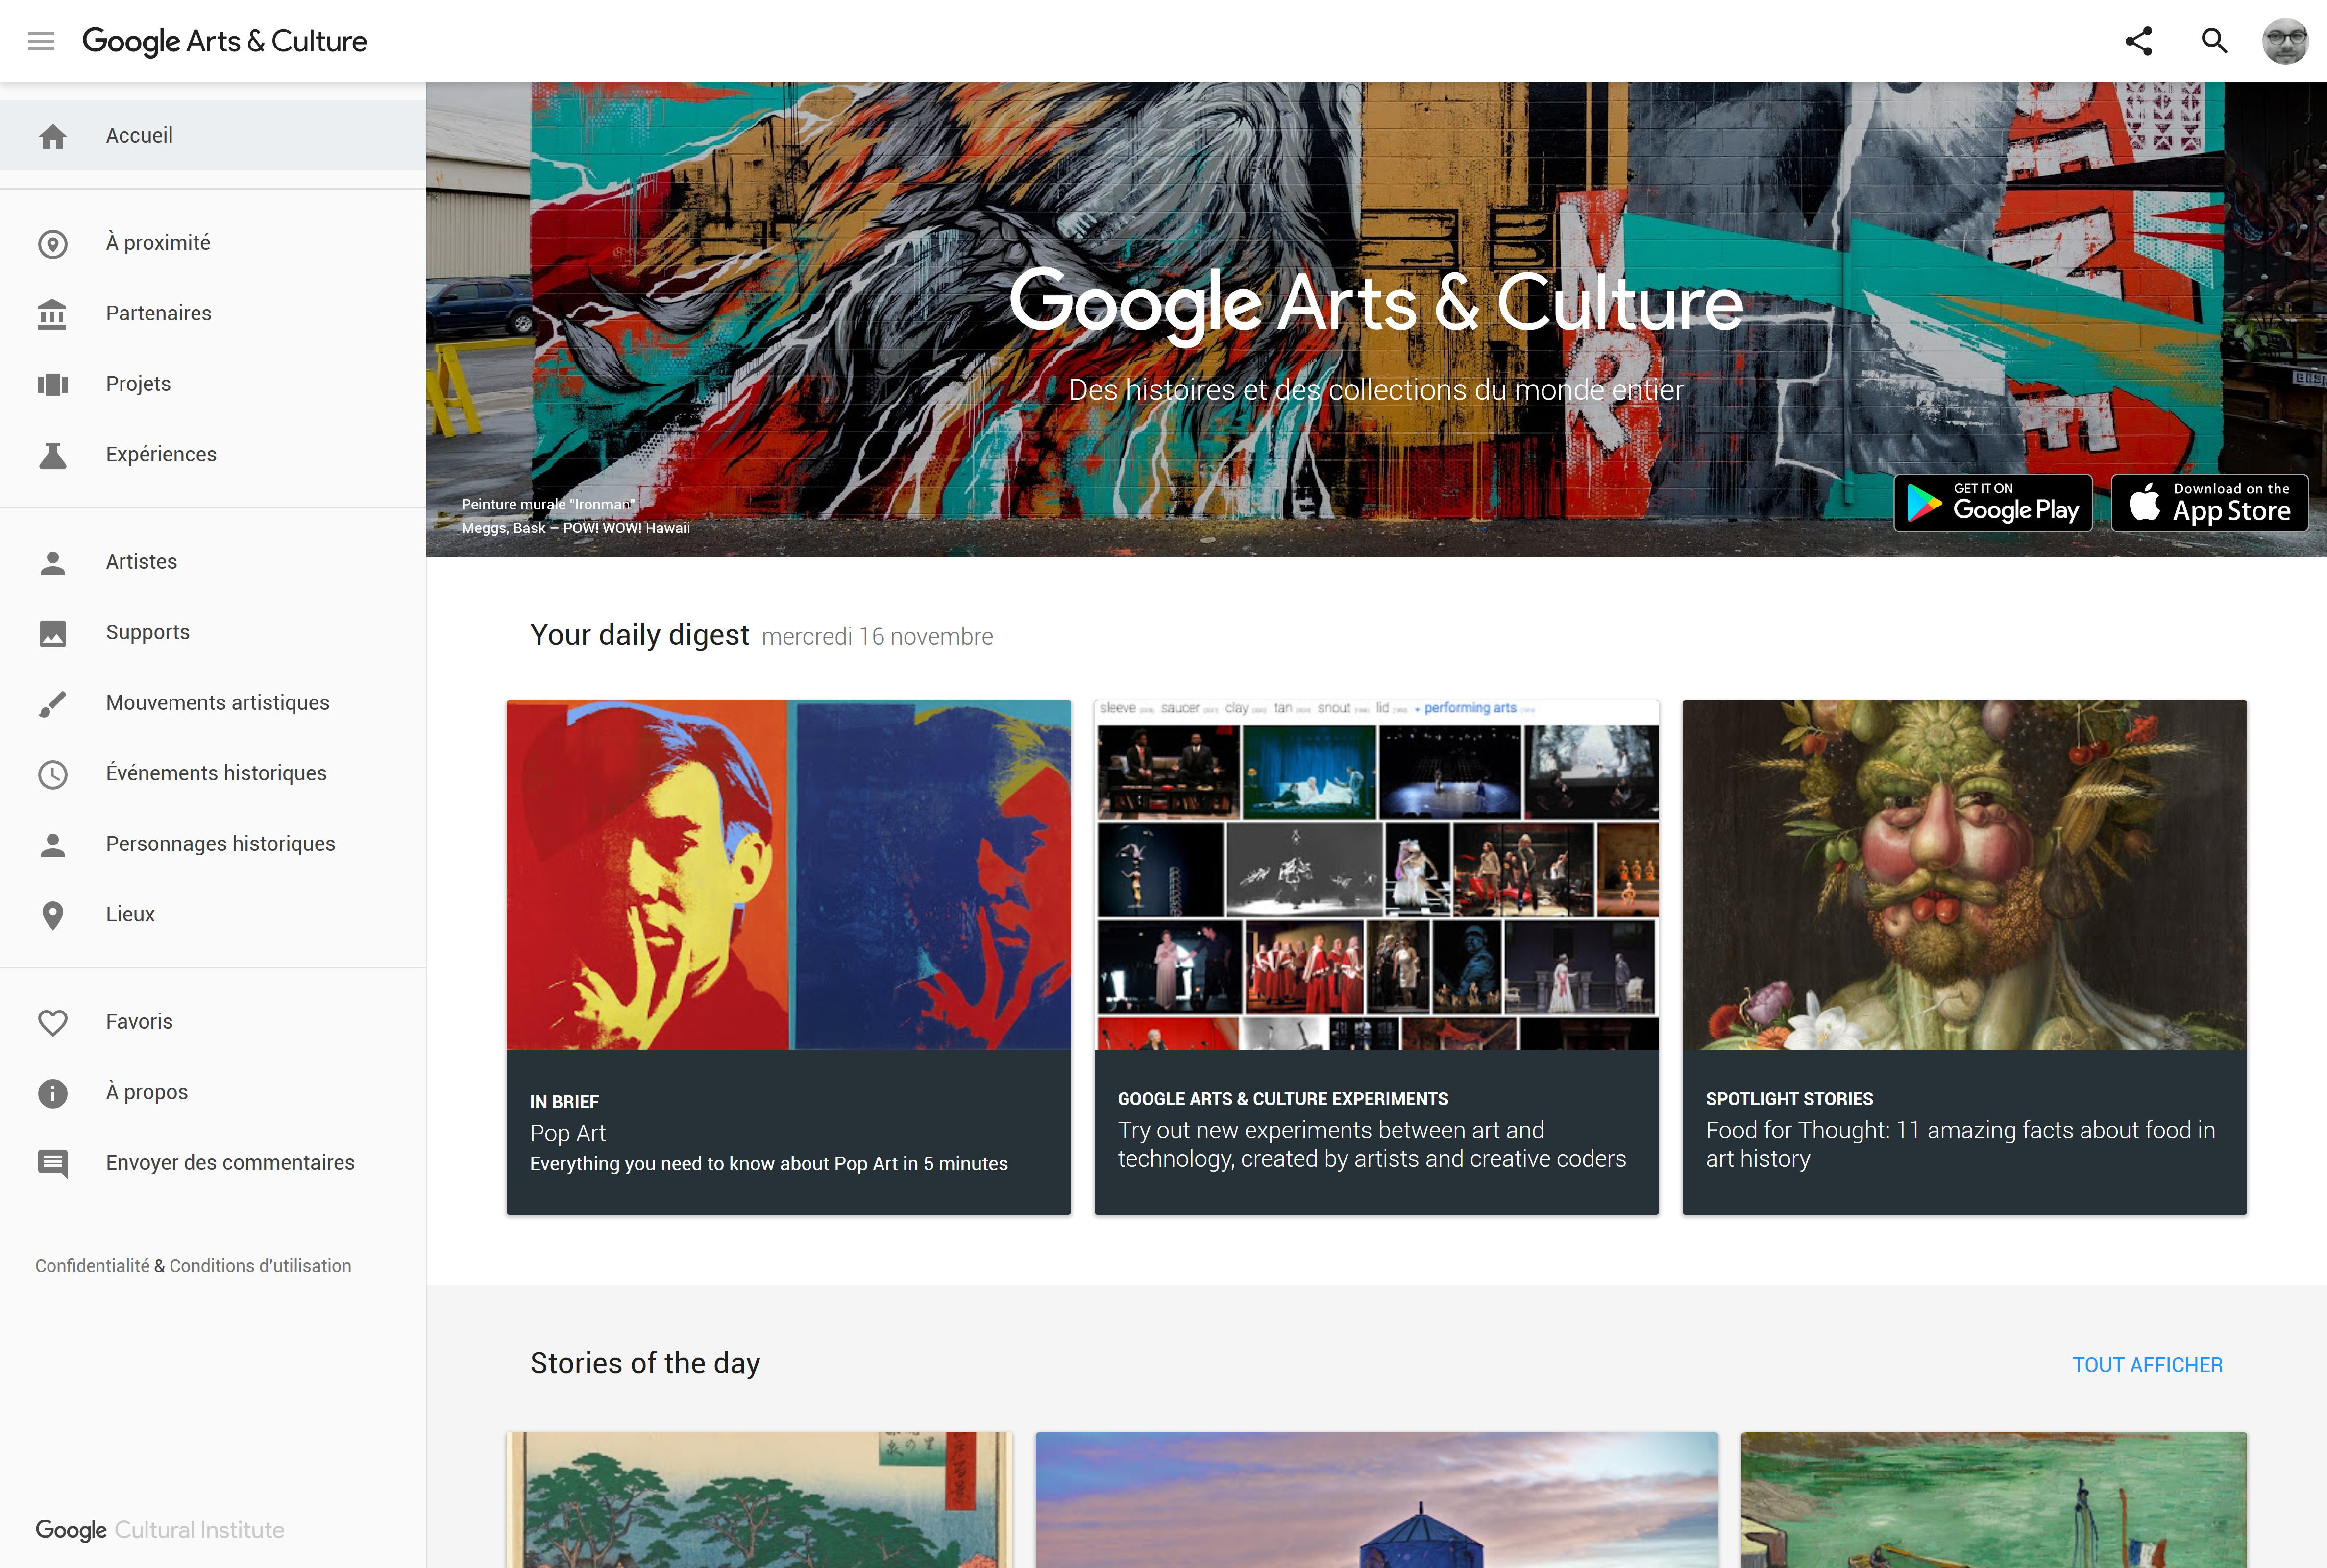This screenshot has width=2327, height=1568.
Task: Click TOUT AFFICHER link
Action: [2147, 1365]
